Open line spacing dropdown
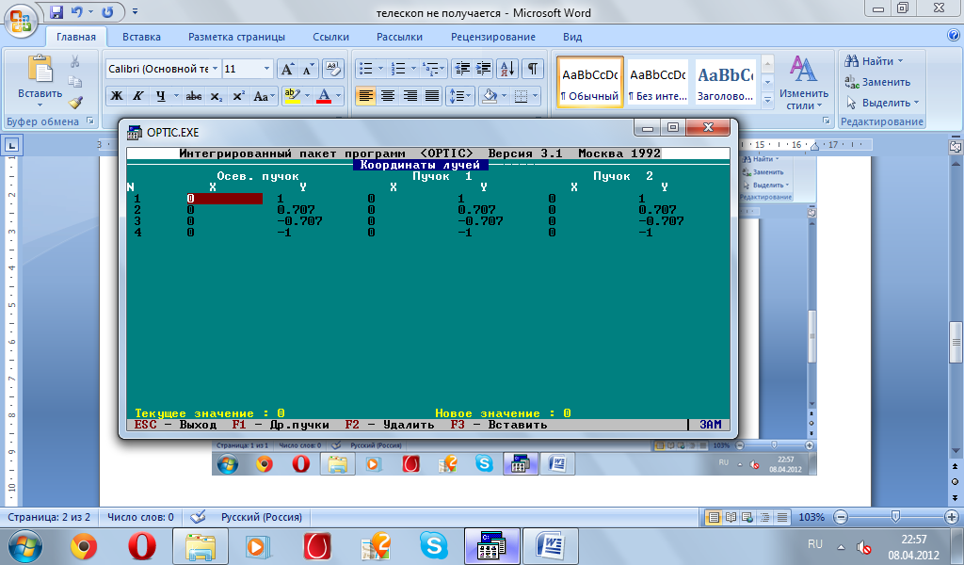 tap(459, 96)
